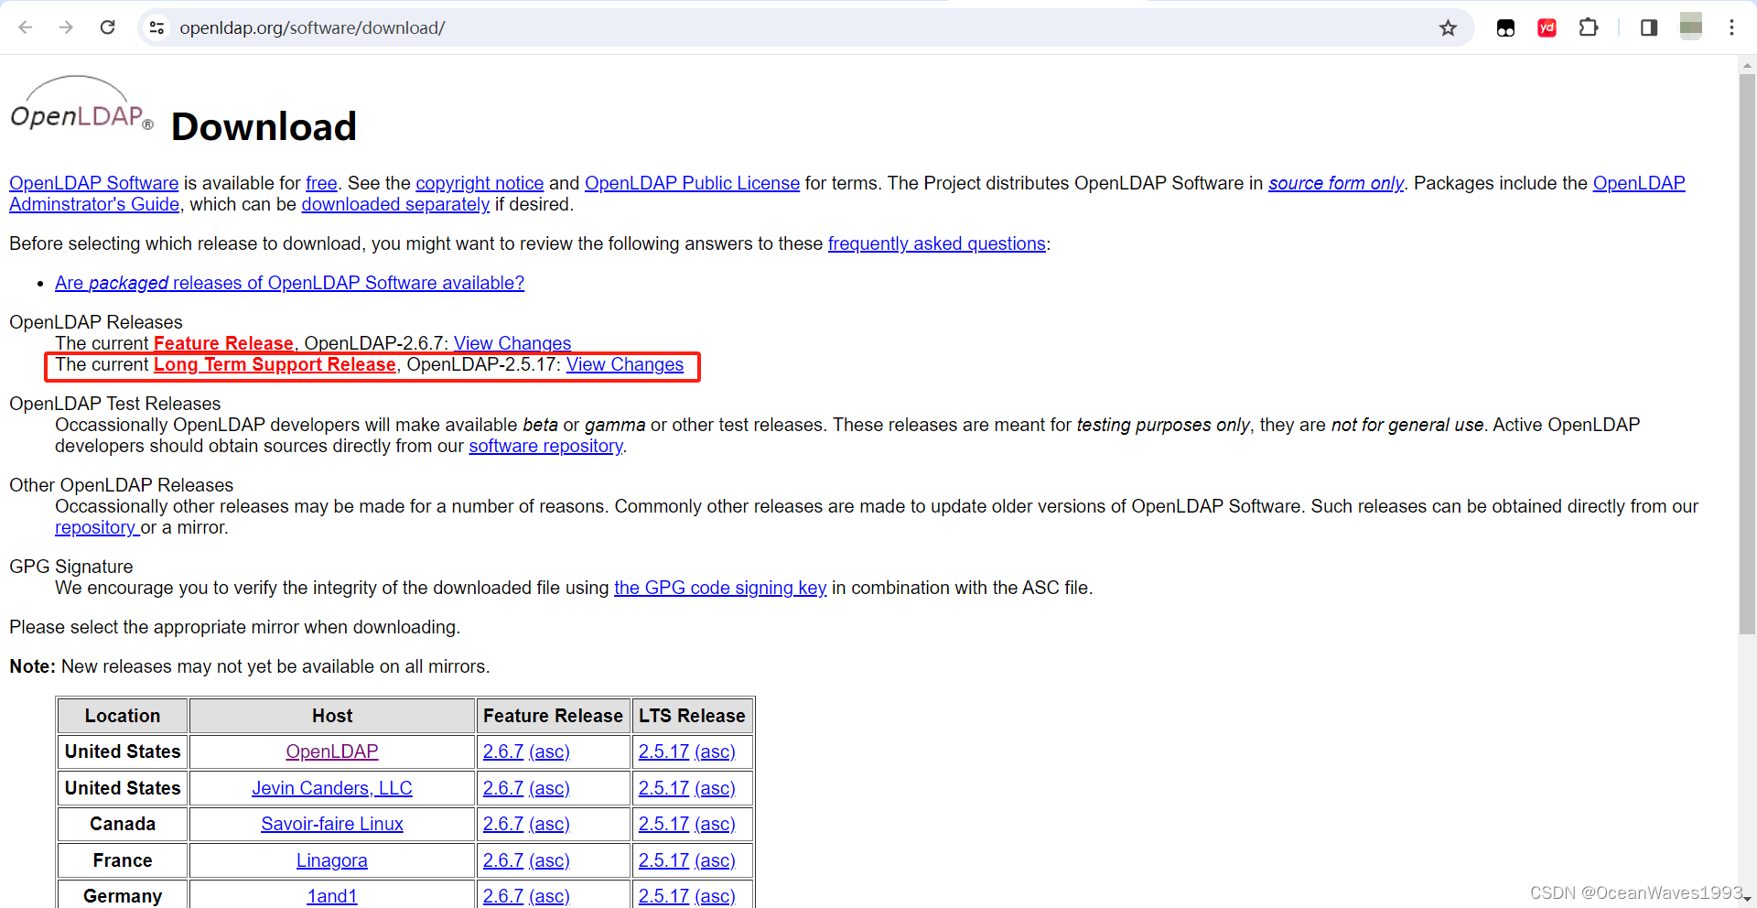Click the scrollbar down arrow

tap(1747, 899)
